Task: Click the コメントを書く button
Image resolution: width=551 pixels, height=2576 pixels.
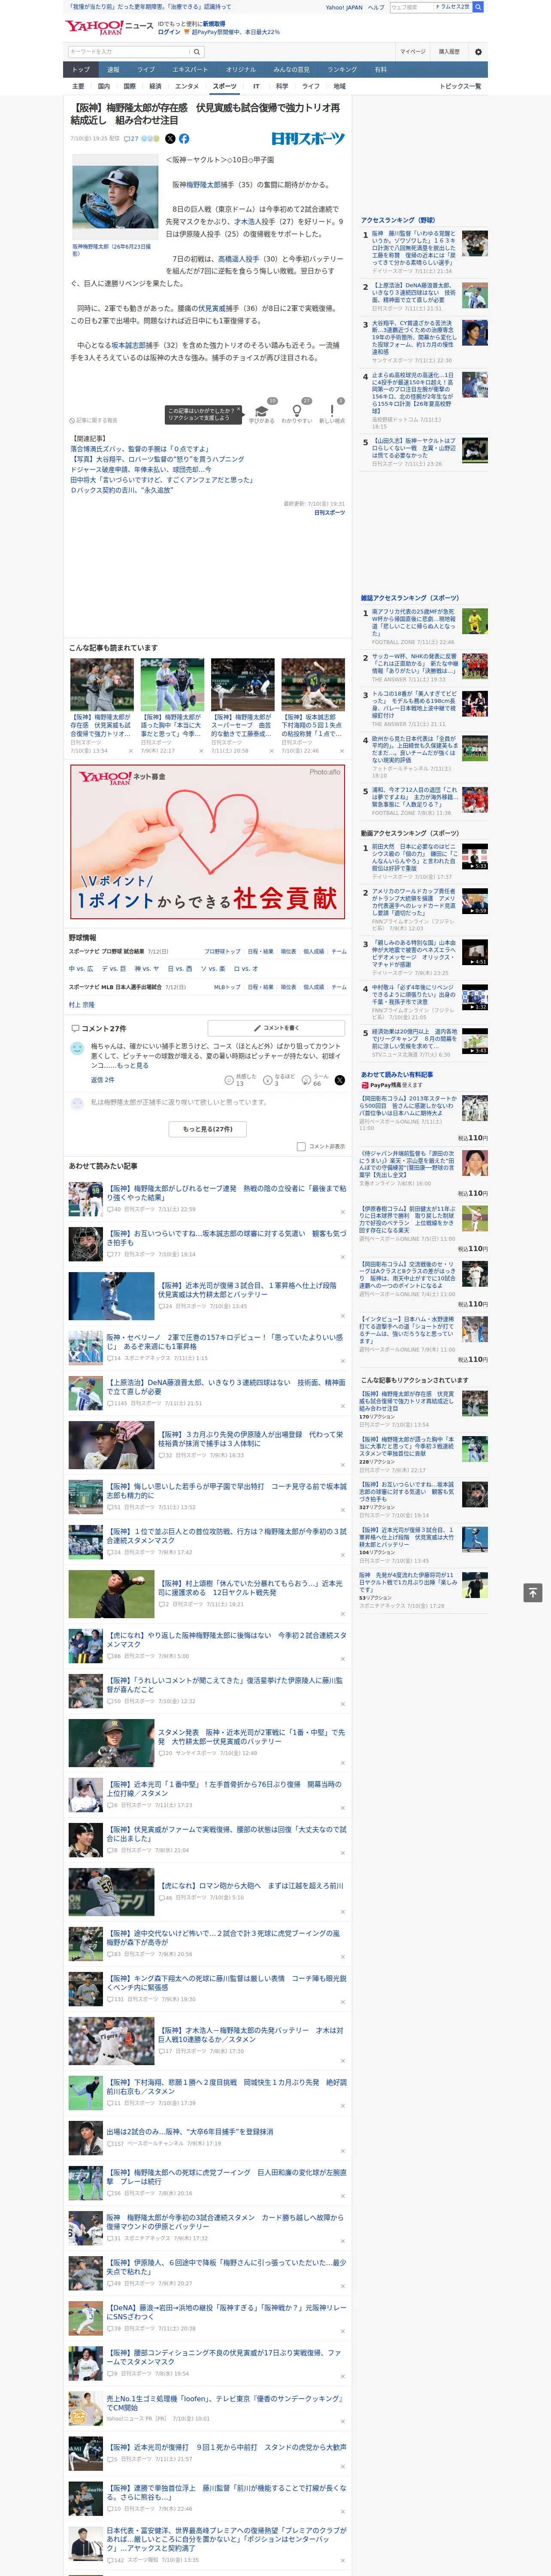Action: point(276,1028)
